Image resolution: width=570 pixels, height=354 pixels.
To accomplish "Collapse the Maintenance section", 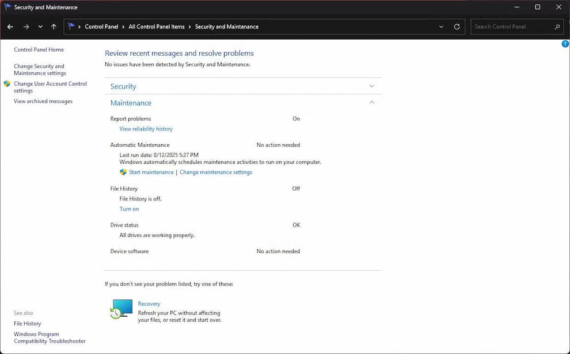I will [371, 103].
